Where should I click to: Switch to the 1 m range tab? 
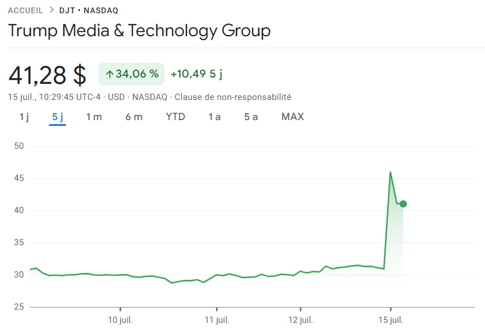(x=94, y=117)
